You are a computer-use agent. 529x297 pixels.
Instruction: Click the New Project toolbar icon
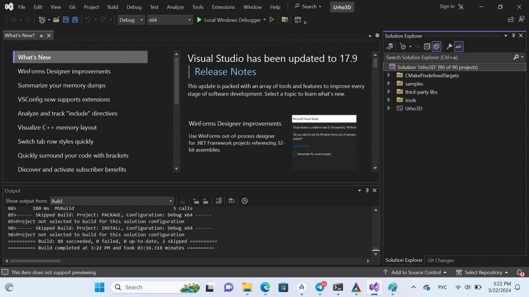(42, 20)
